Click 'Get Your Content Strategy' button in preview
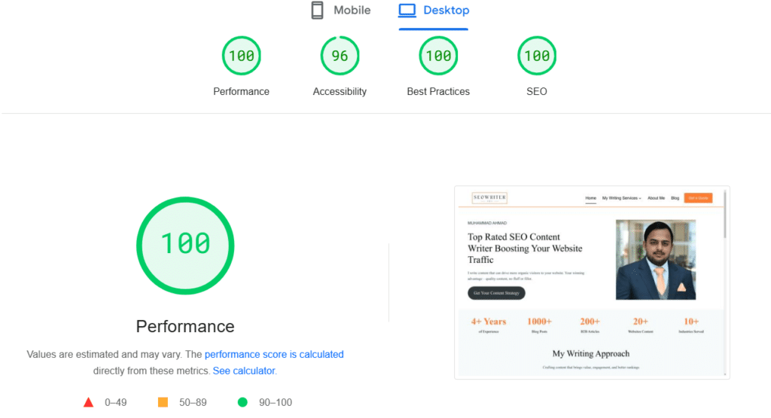This screenshot has width=771, height=418. coord(496,293)
